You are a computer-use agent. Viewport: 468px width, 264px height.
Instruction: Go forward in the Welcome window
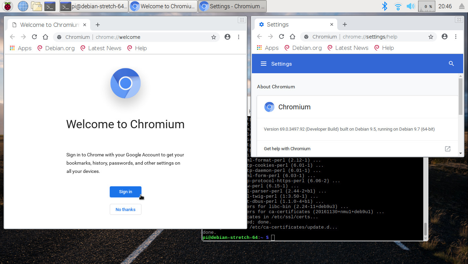pos(23,37)
